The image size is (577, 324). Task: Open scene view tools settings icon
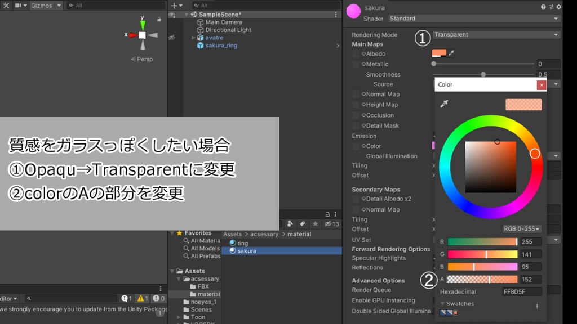[x=6, y=6]
